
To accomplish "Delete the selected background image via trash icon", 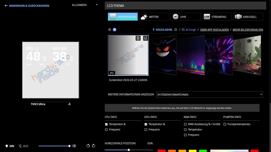I will tap(138, 38).
